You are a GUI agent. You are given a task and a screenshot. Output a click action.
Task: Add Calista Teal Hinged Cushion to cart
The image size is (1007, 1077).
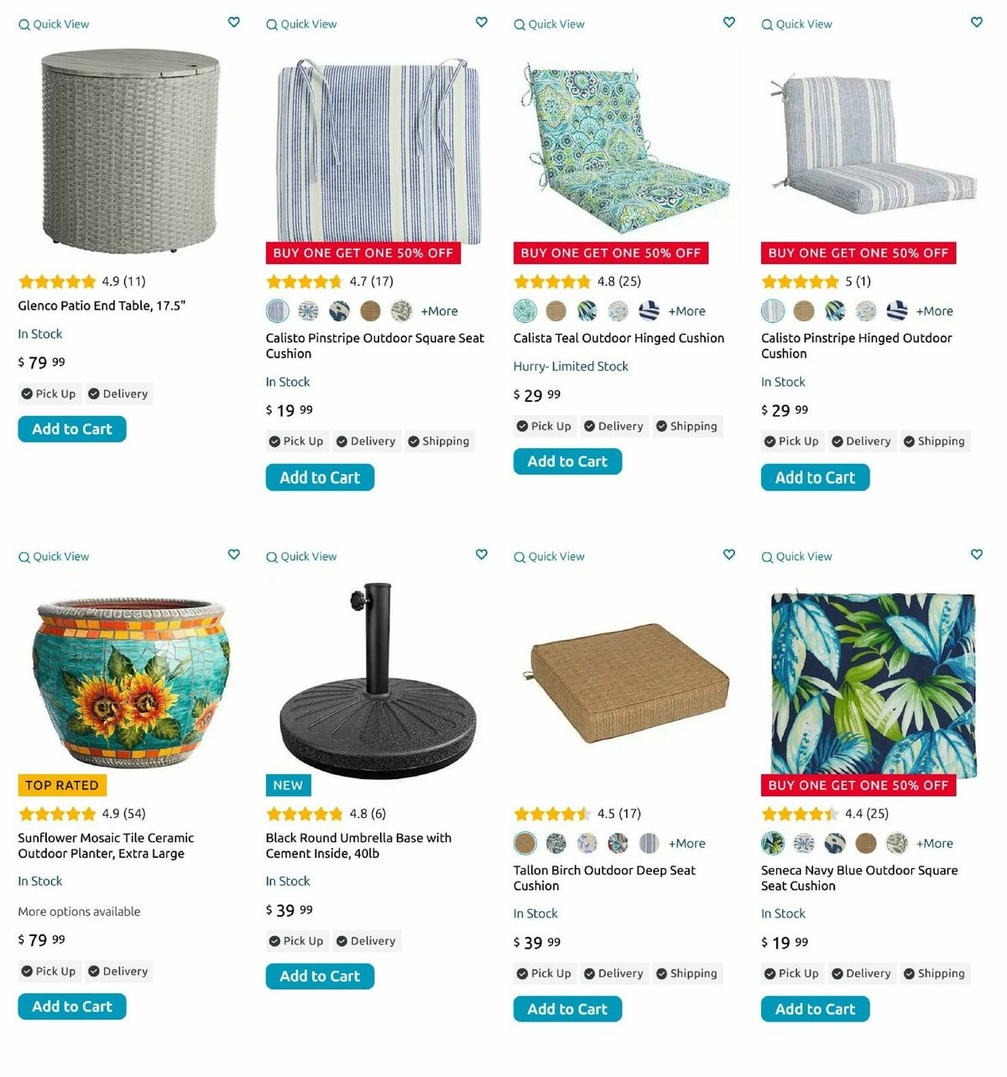tap(567, 461)
